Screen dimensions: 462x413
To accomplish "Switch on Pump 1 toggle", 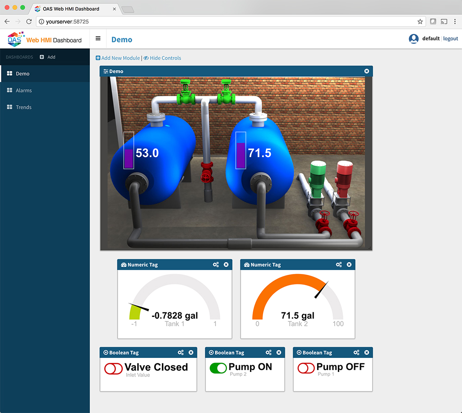I will 306,368.
